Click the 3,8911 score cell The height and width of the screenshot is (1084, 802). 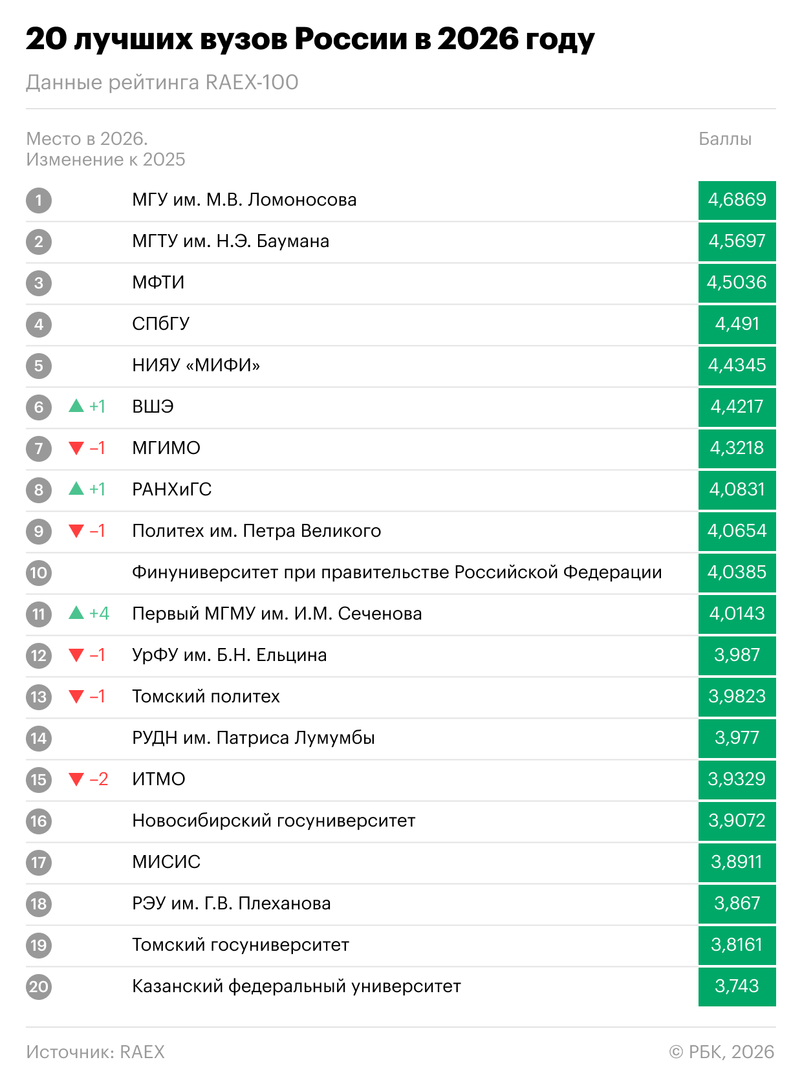[x=737, y=863]
